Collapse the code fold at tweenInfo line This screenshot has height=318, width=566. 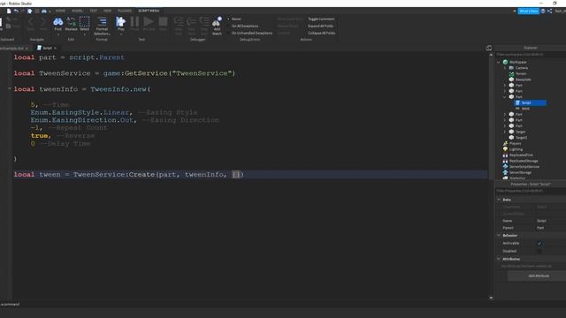[10, 88]
